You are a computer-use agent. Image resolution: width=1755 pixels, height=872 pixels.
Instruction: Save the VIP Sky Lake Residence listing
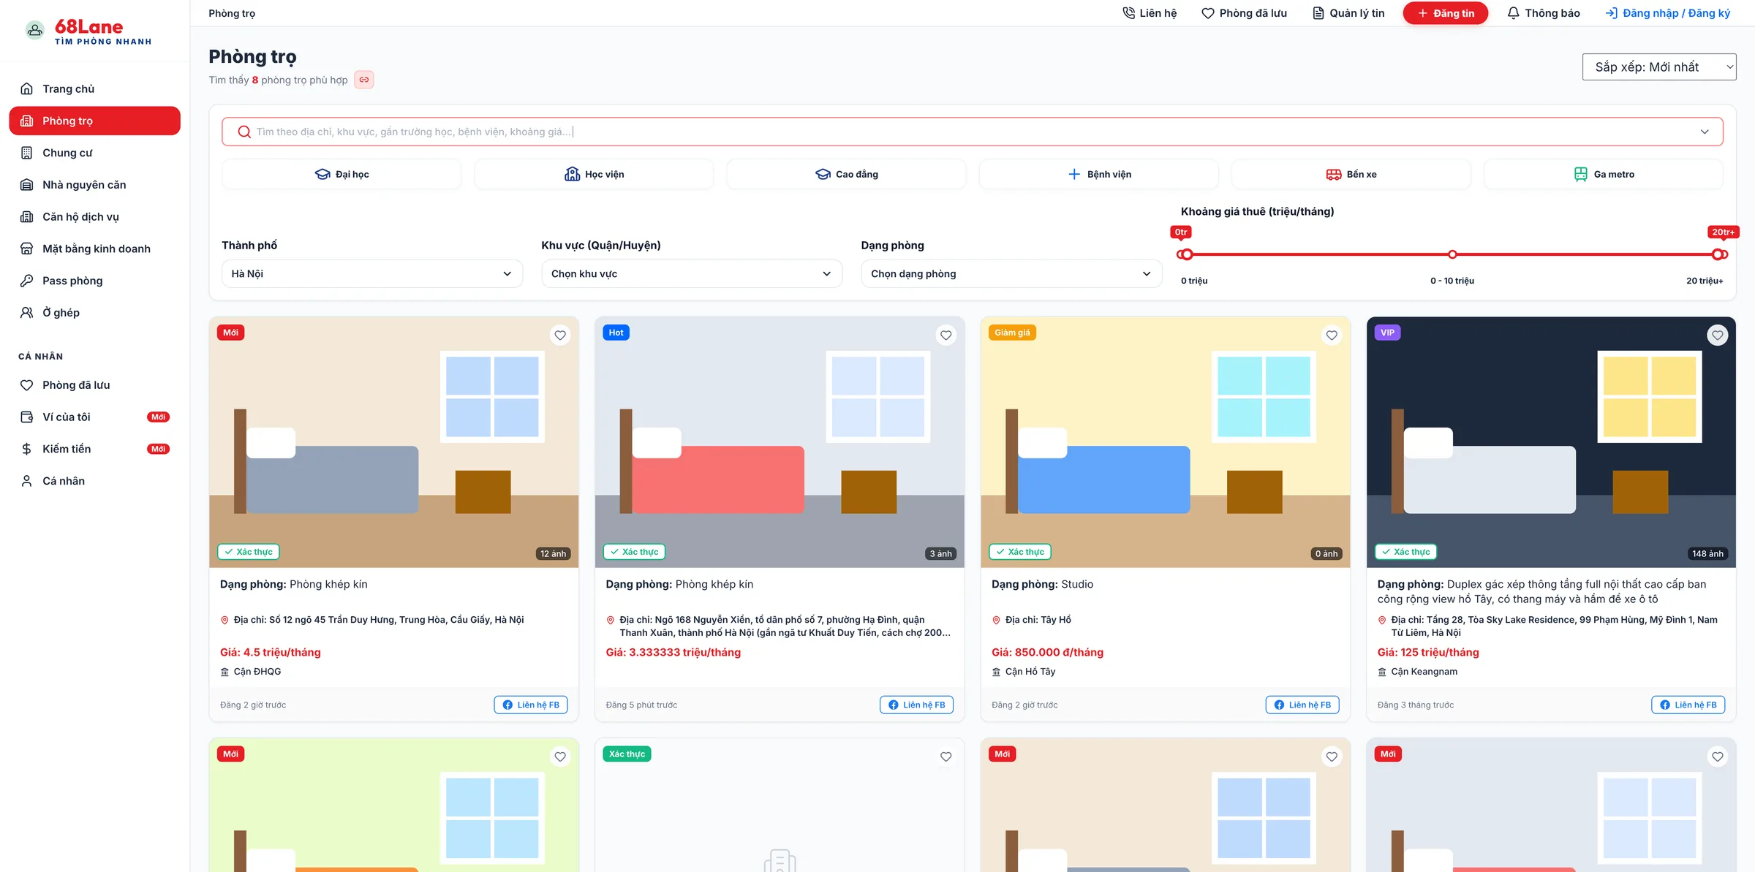pos(1718,335)
